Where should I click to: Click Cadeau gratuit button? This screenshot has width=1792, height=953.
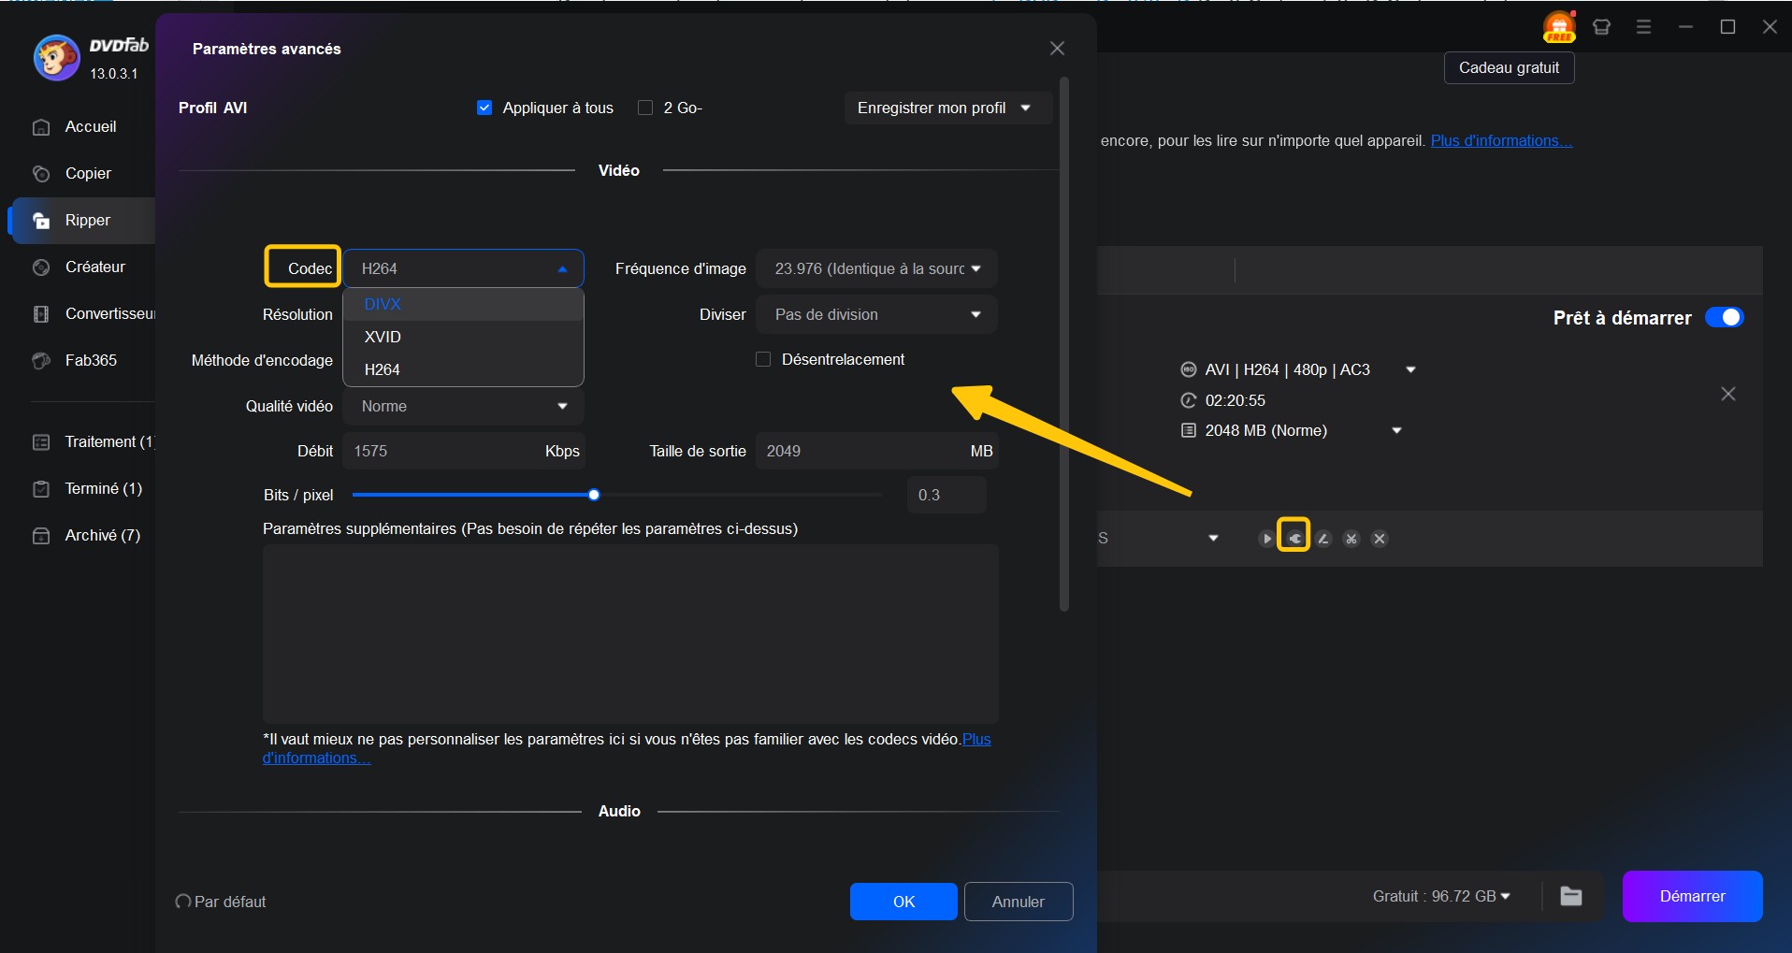(1509, 67)
